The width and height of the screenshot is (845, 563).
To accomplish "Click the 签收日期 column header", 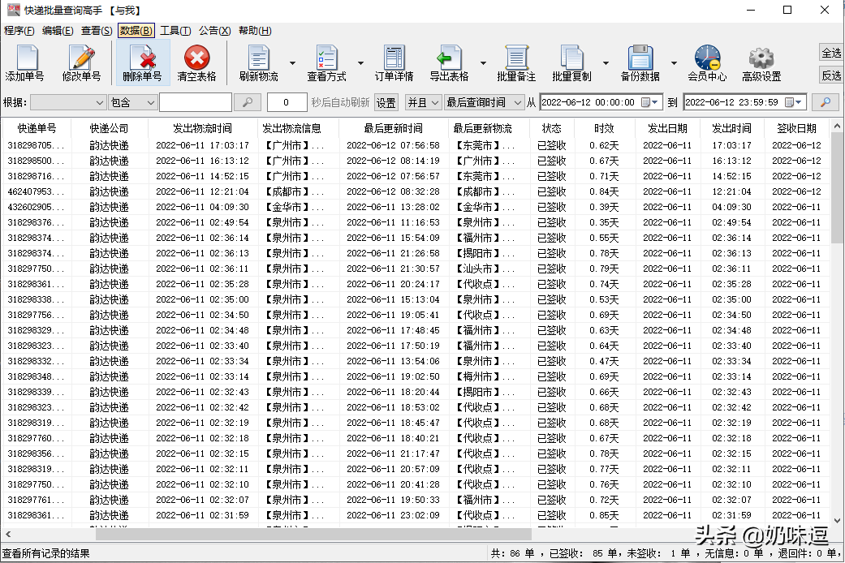I will point(796,128).
